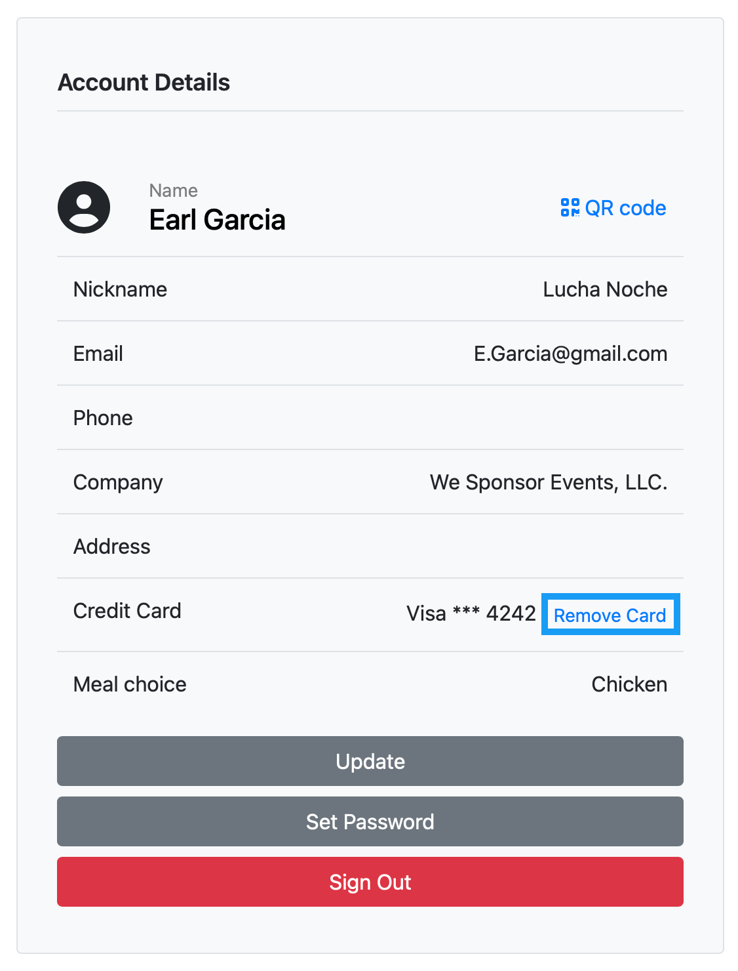Click the empty Phone row

[370, 418]
